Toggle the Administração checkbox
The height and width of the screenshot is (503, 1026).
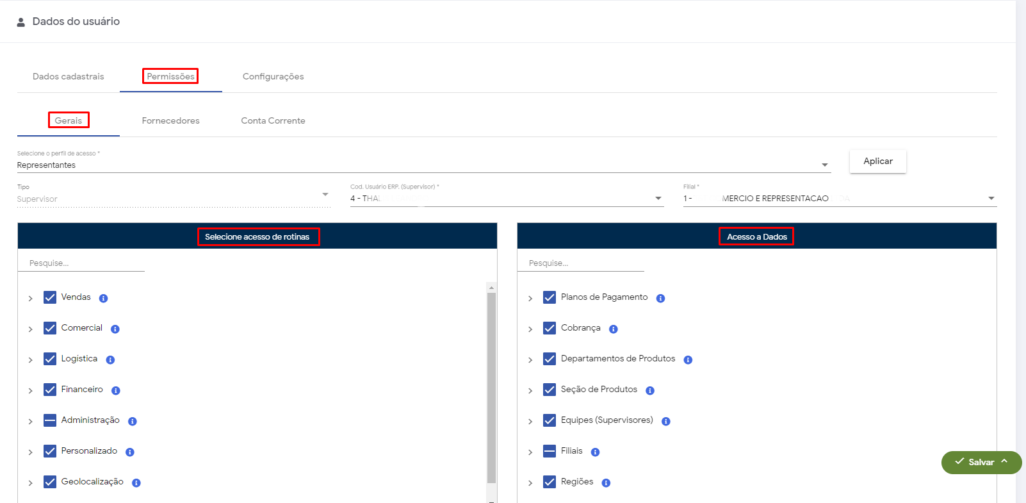coord(50,420)
